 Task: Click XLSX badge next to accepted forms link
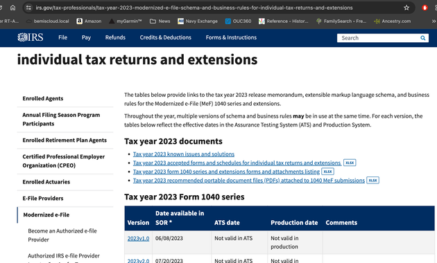click(350, 163)
